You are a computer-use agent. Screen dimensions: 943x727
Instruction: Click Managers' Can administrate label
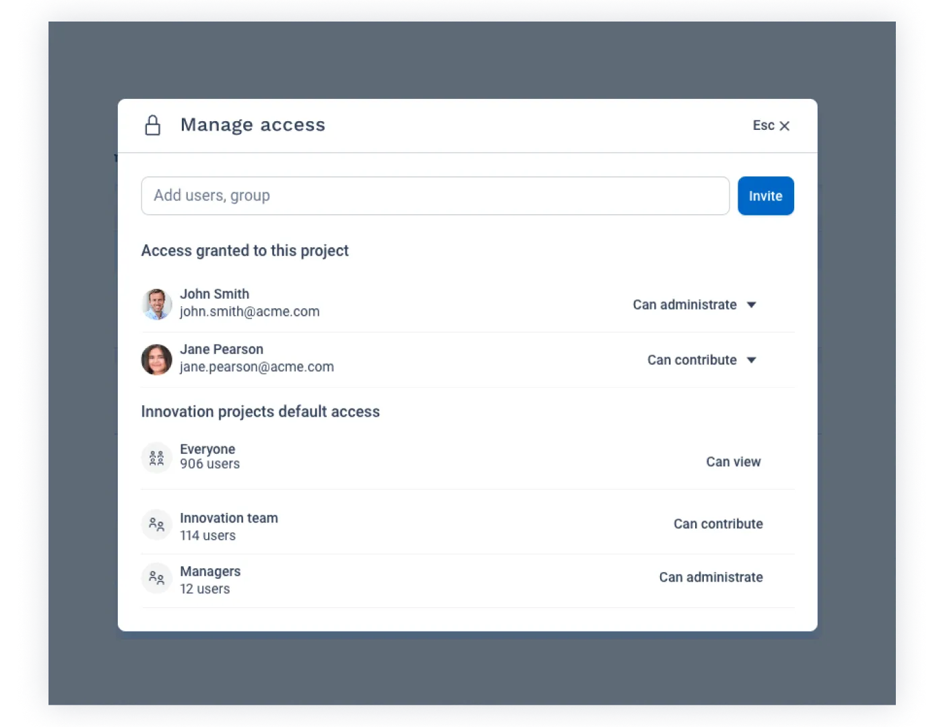click(711, 577)
